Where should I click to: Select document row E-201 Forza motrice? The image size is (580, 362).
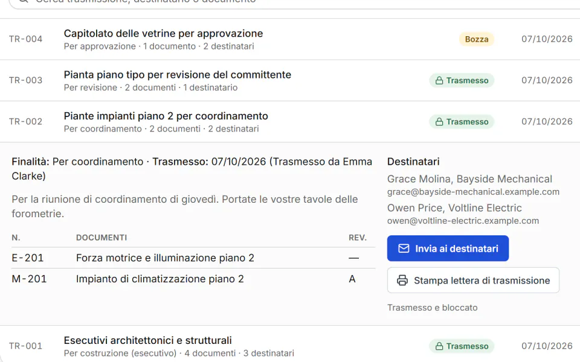point(193,258)
